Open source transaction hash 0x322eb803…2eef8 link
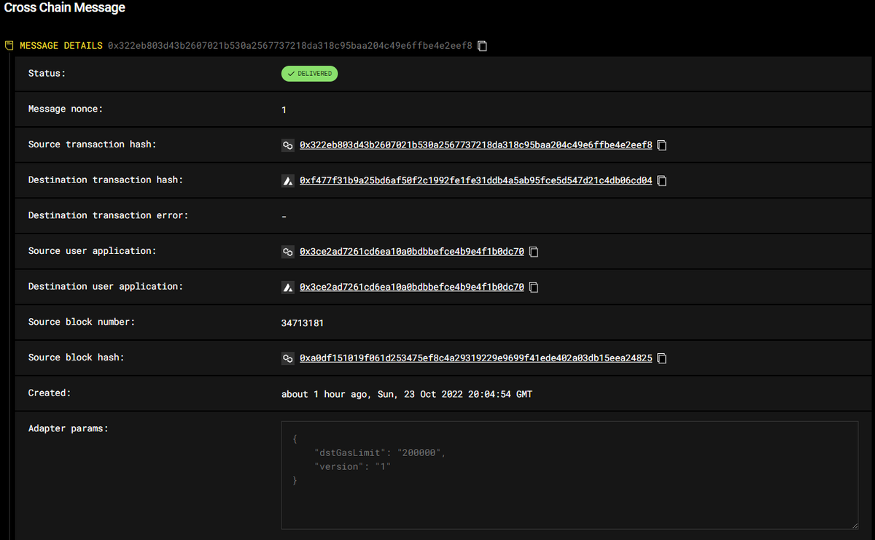The width and height of the screenshot is (875, 540). pos(476,144)
